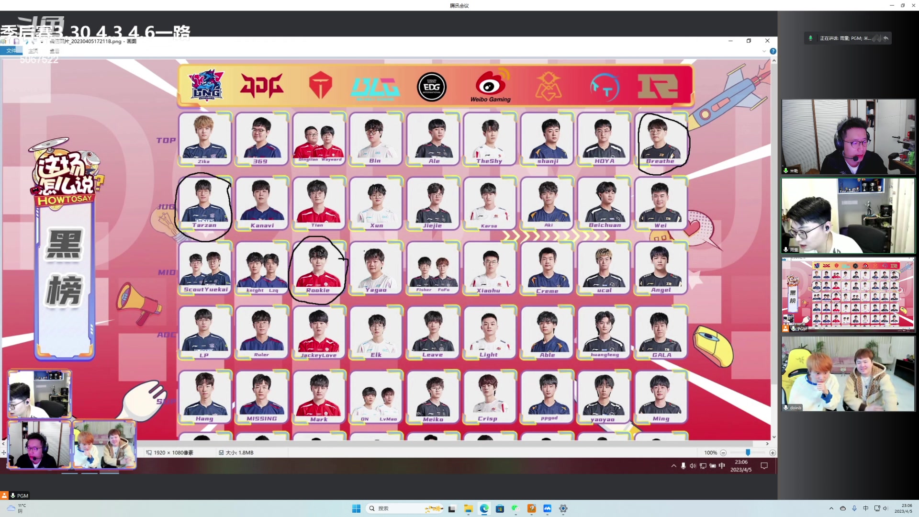The width and height of the screenshot is (919, 517).
Task: Open Microsoft Edge from the taskbar
Action: pos(484,508)
